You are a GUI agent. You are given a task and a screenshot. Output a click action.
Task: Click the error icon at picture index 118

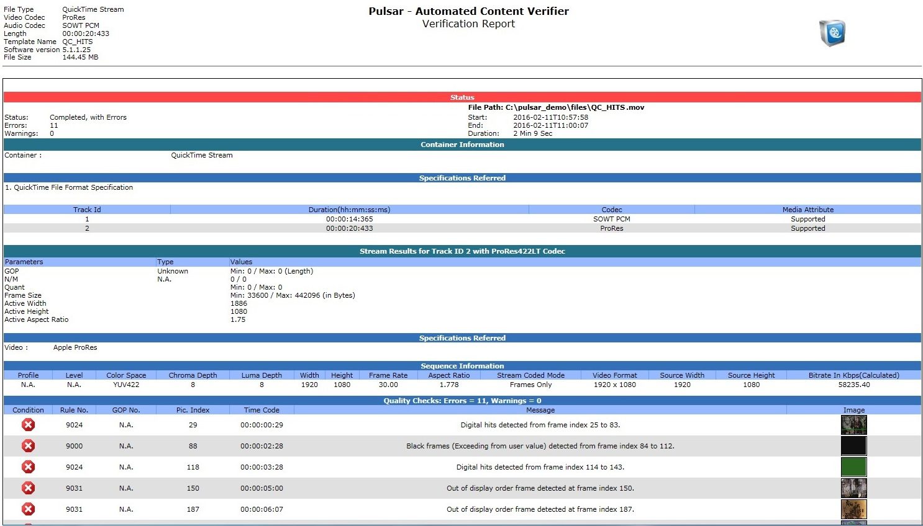point(28,467)
